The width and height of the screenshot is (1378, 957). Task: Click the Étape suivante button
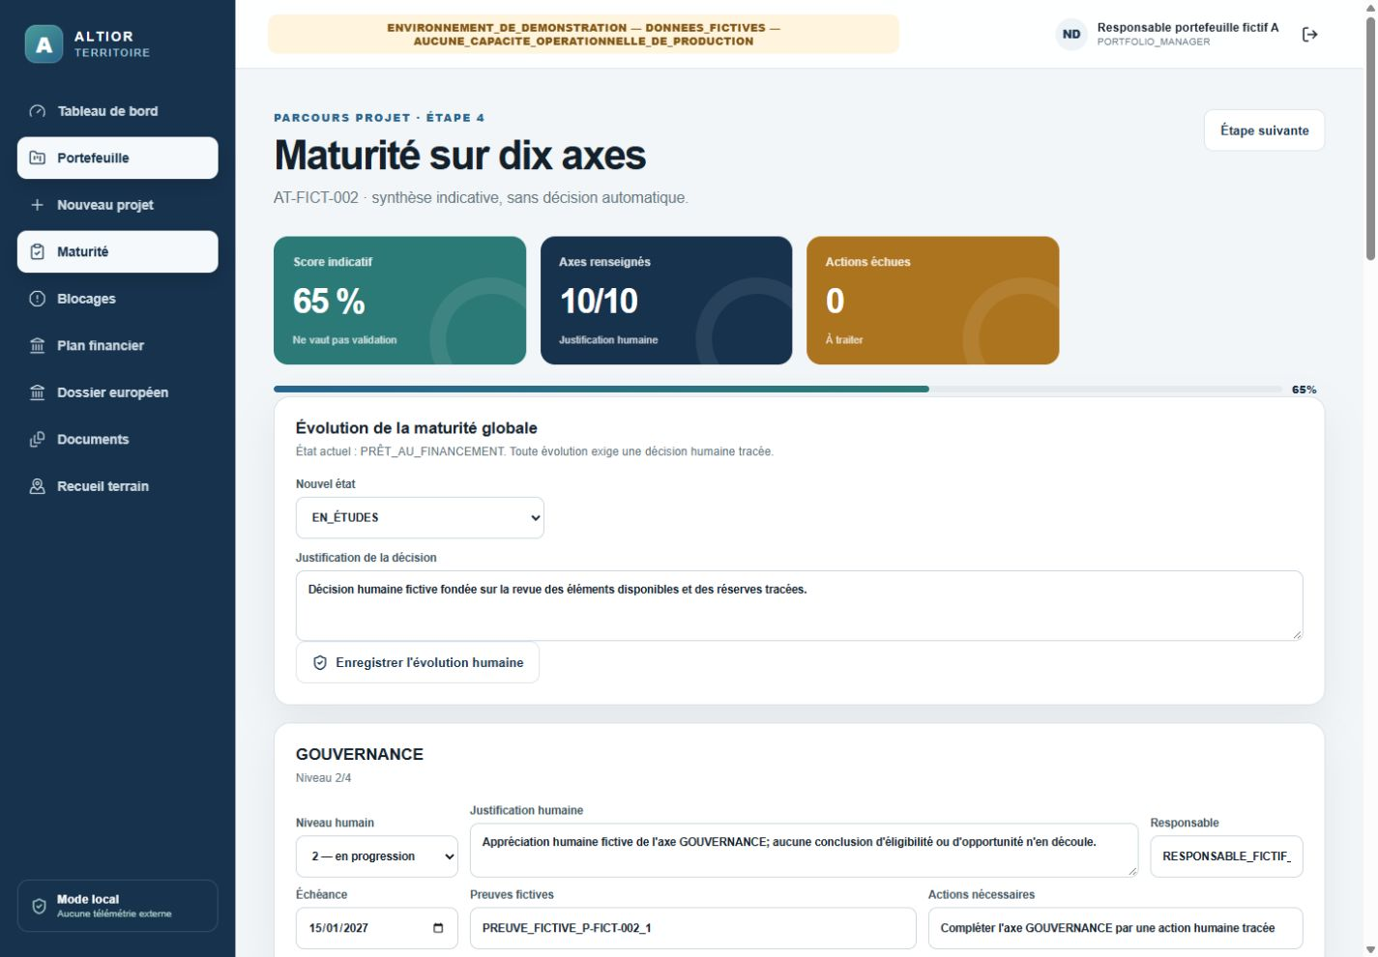pyautogui.click(x=1264, y=130)
